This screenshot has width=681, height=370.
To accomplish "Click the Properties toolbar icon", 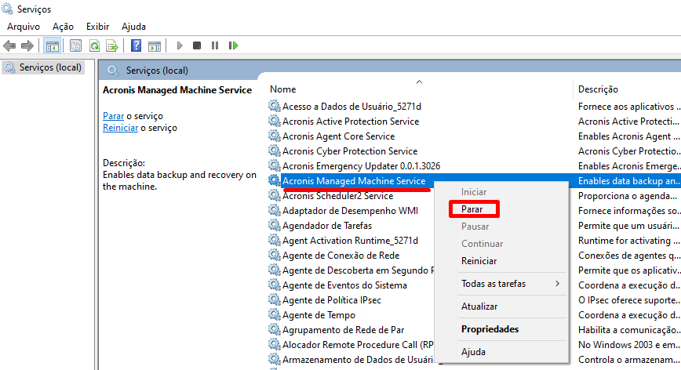I will [76, 45].
